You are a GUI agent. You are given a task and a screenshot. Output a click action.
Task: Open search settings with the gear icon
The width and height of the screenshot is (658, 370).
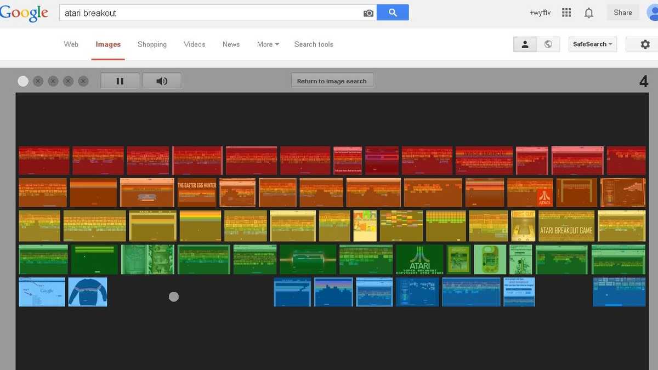point(645,44)
